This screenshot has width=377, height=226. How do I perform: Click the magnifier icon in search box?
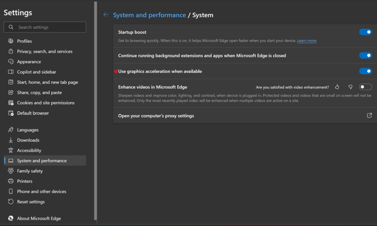pos(11,27)
